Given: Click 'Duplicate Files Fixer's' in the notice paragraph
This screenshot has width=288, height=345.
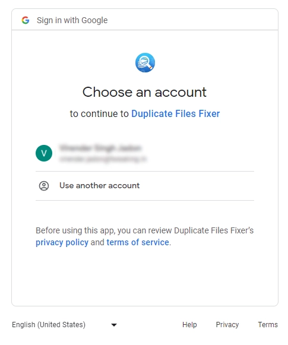Looking at the screenshot, I should click(214, 230).
